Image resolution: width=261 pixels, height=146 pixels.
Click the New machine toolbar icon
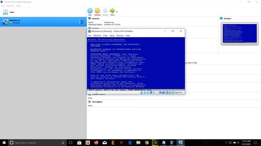(90, 11)
